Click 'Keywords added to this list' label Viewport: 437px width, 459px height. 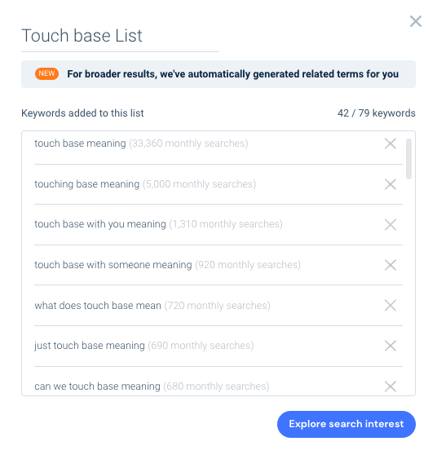82,113
